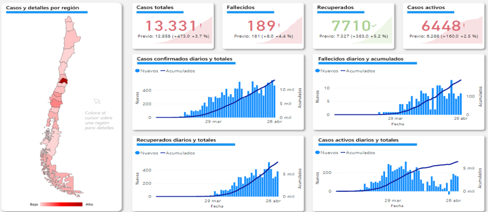Select the Fallecidos diarios y acumulados chart title
488x212 pixels.
361,58
